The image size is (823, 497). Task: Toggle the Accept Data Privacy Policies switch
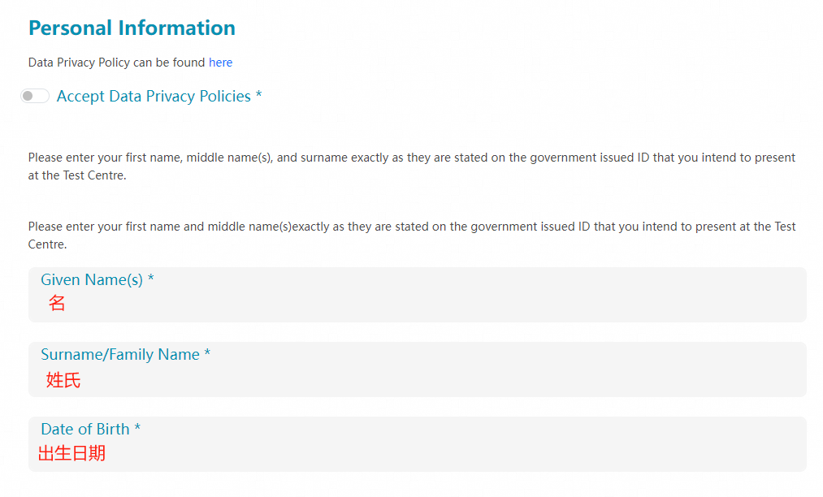35,97
